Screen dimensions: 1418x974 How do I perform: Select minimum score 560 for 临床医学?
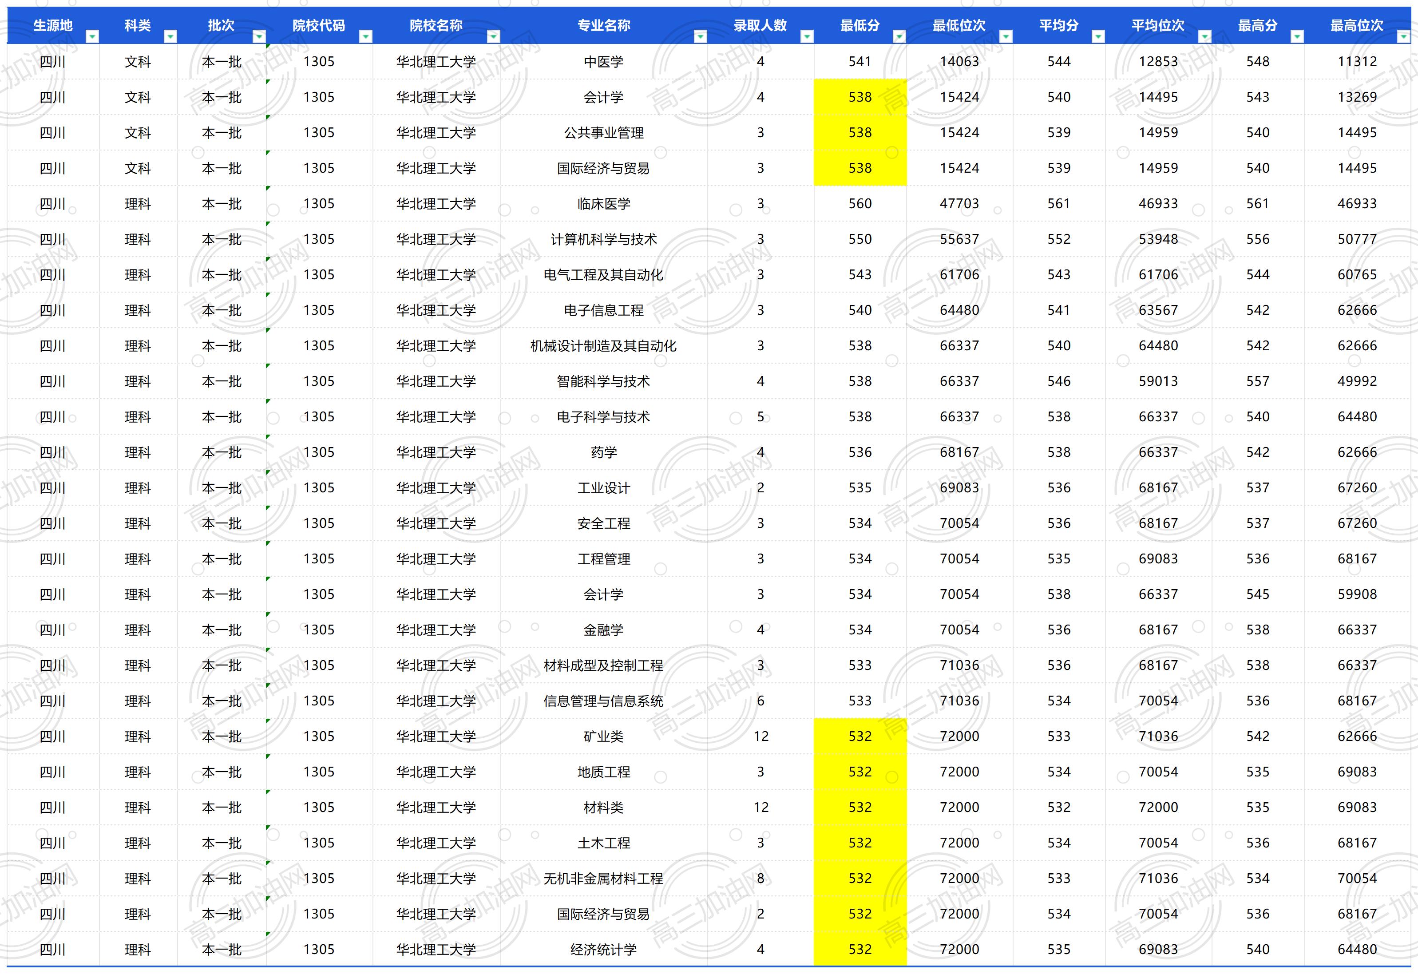(860, 204)
